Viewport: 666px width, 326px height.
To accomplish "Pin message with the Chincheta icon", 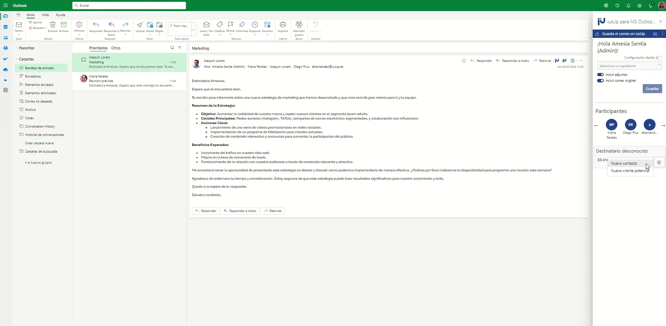I will click(242, 25).
